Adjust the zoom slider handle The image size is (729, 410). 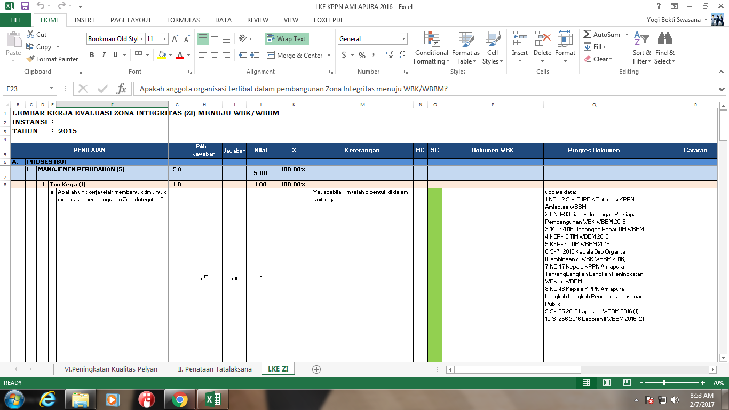pos(663,383)
